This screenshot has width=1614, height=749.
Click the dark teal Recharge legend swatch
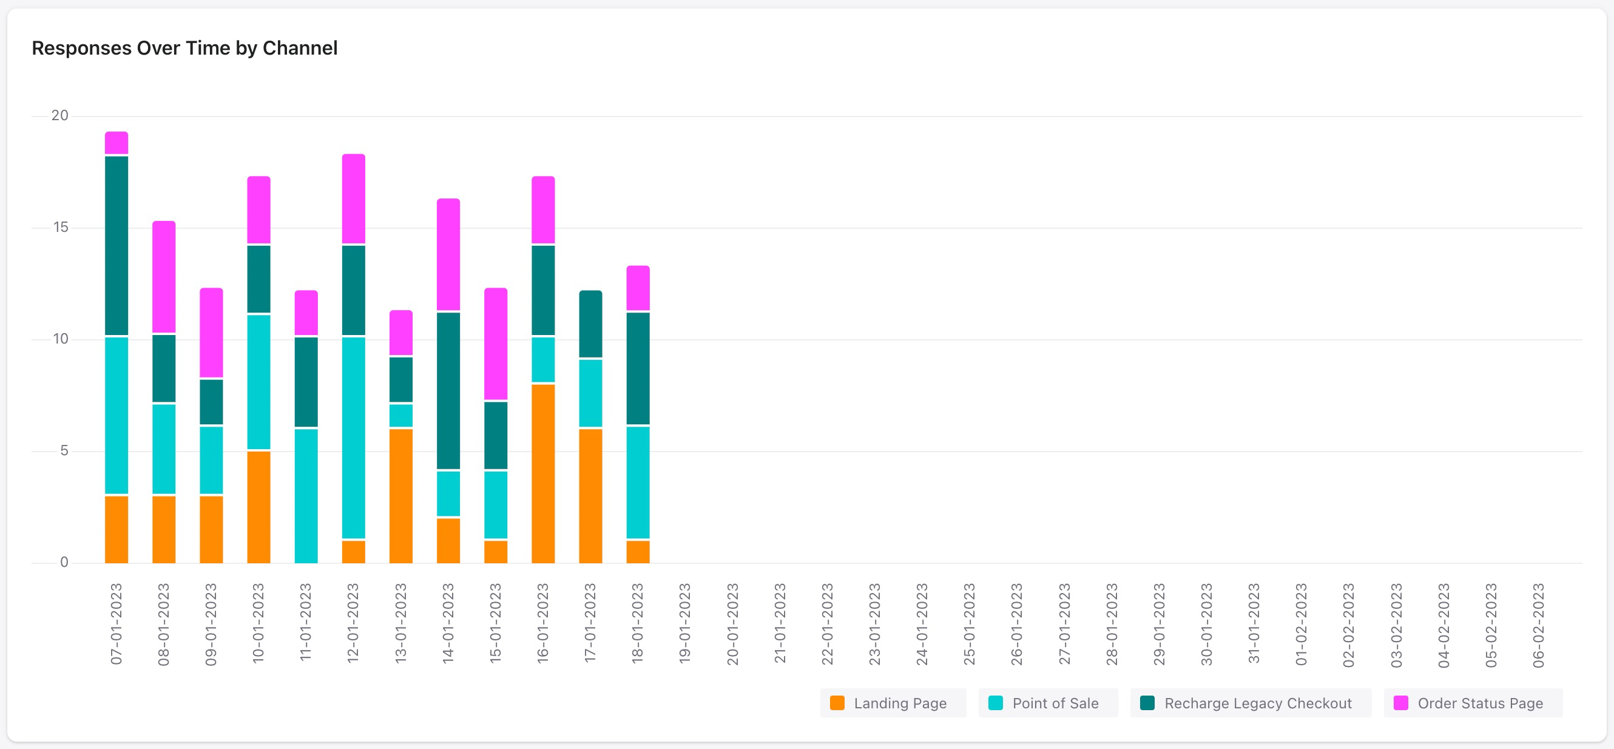point(1147,703)
